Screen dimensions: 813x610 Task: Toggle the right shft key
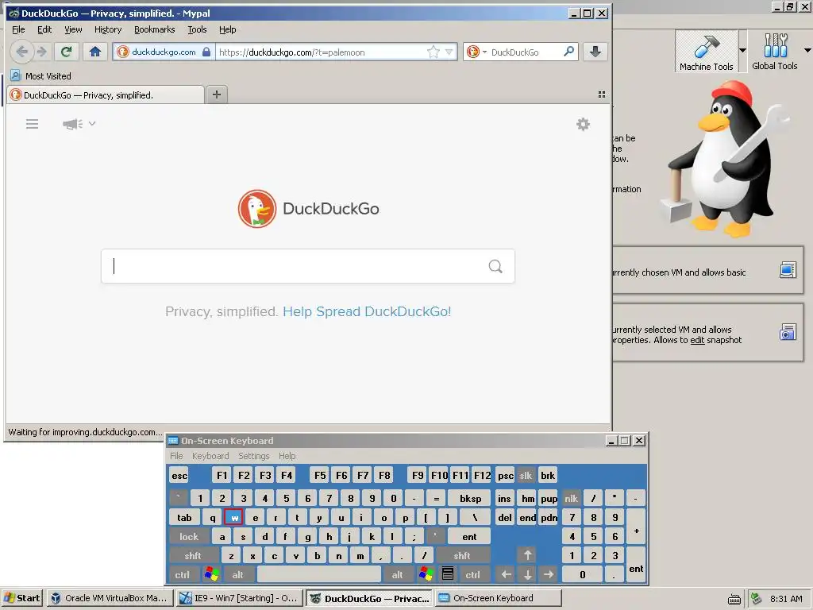(x=462, y=555)
